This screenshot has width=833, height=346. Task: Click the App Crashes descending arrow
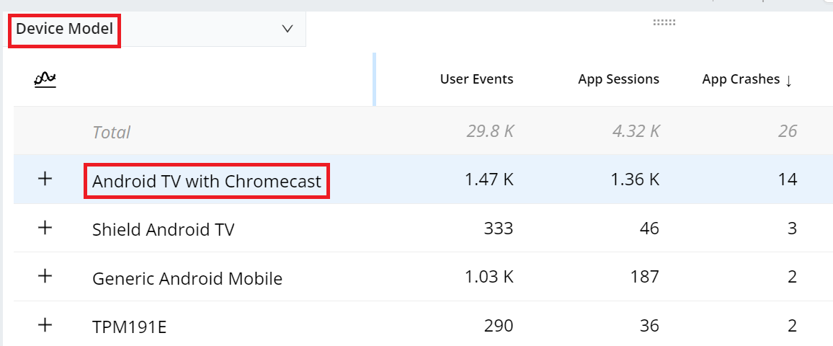pos(789,81)
